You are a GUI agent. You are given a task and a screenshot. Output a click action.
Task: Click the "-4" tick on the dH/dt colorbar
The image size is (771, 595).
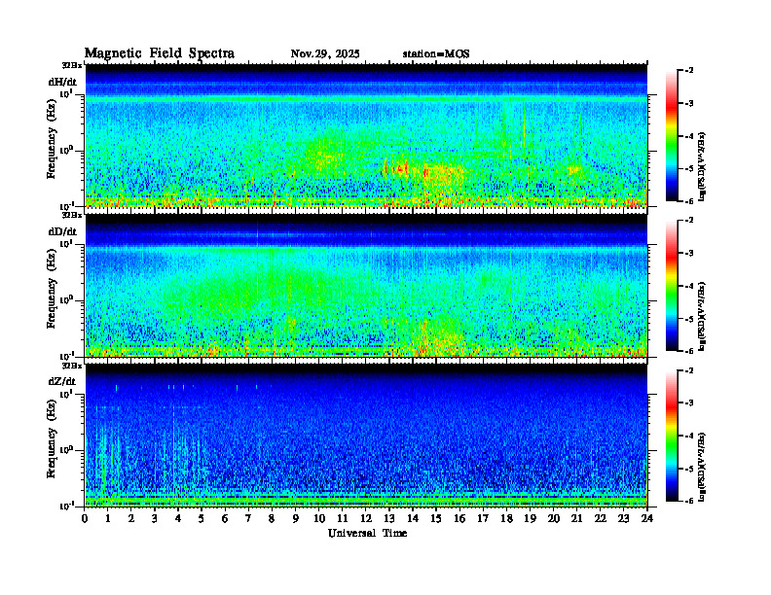tap(689, 136)
